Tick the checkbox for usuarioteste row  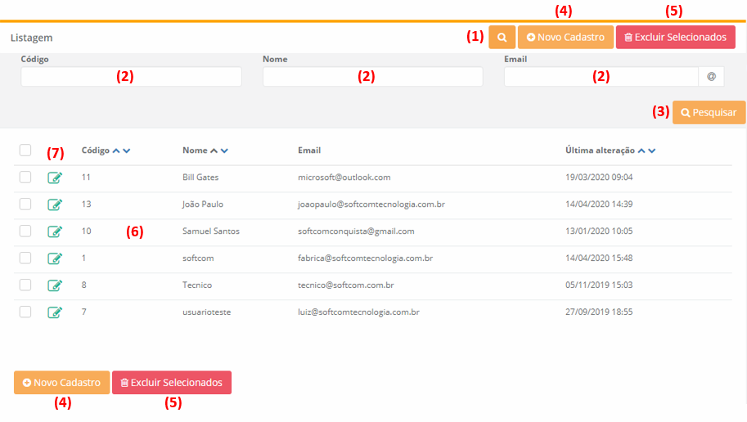click(x=25, y=312)
